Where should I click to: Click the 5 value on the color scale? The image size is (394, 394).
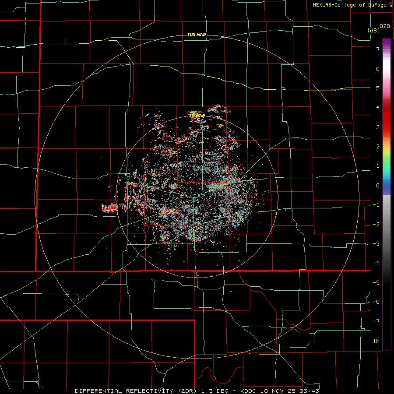pyautogui.click(x=378, y=88)
